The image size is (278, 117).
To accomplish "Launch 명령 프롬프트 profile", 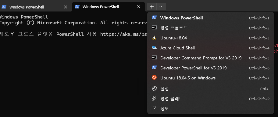I will (210, 28).
